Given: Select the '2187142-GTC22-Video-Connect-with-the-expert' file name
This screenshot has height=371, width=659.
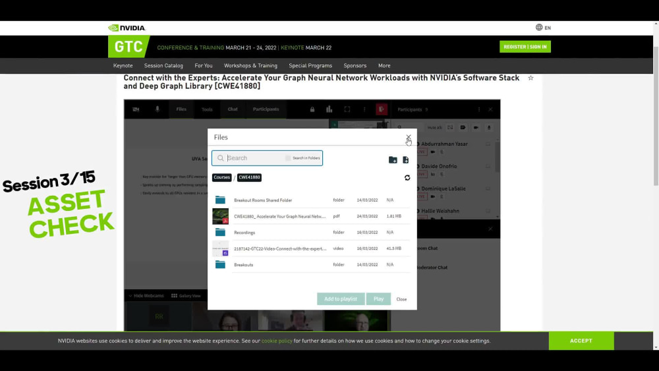Looking at the screenshot, I should pos(280,248).
